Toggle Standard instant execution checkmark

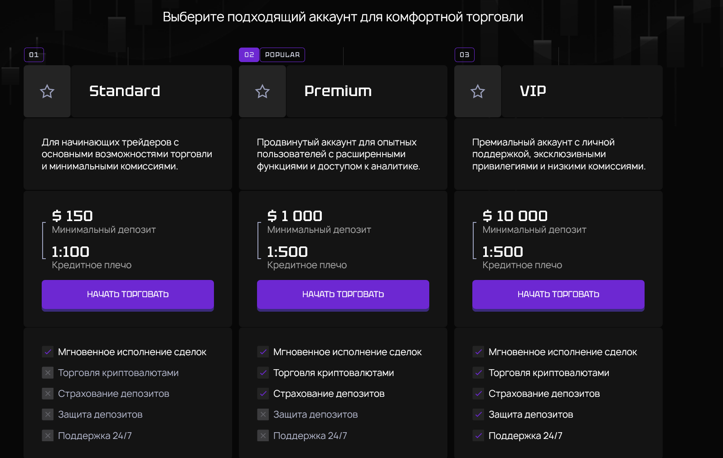pos(48,352)
